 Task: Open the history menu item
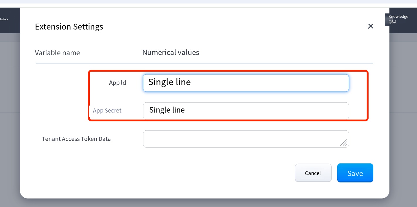click(4, 19)
